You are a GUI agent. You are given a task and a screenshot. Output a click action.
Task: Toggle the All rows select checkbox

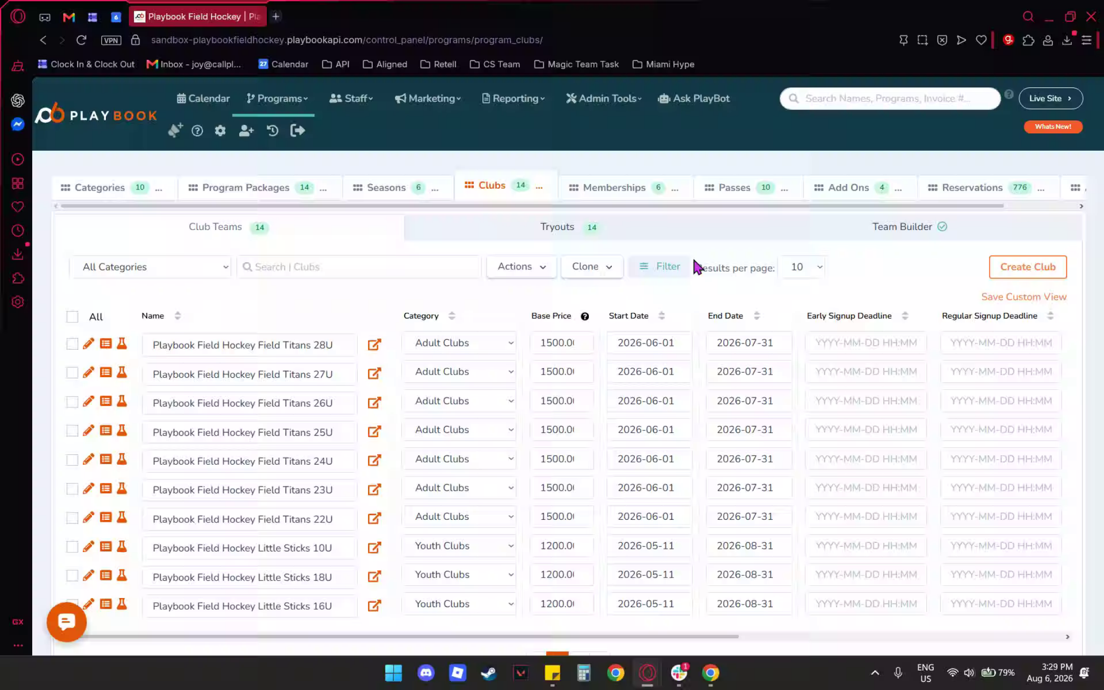coord(72,316)
